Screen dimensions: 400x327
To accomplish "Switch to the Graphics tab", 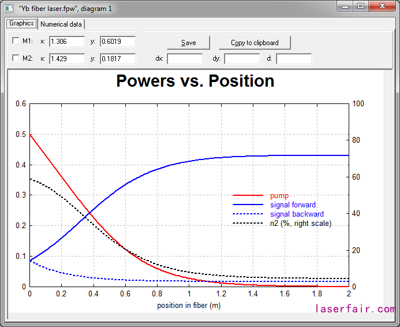I will (21, 24).
